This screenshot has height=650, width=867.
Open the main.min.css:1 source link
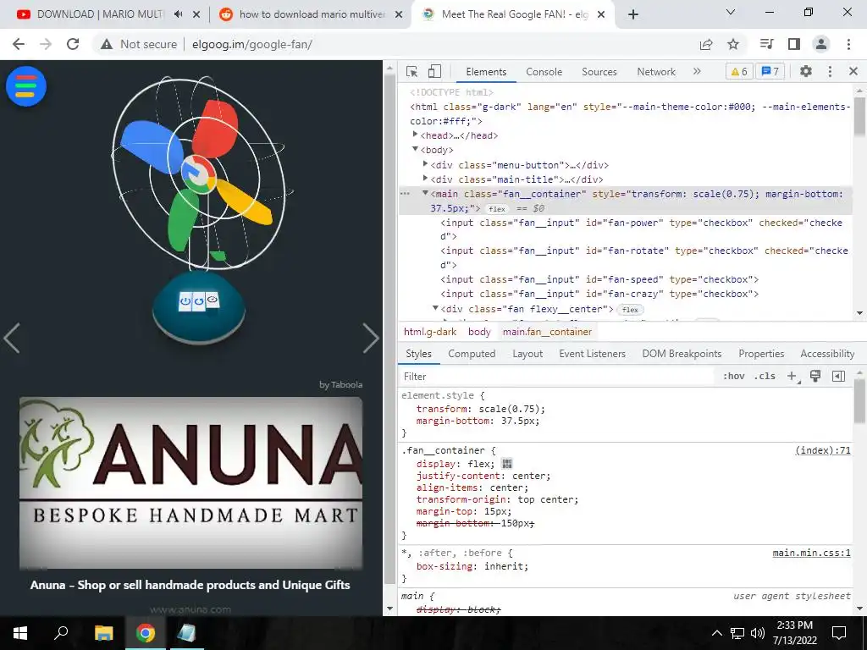click(812, 553)
